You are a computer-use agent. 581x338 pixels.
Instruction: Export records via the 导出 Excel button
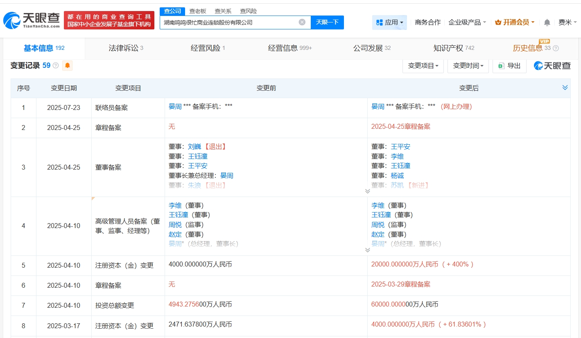(509, 65)
